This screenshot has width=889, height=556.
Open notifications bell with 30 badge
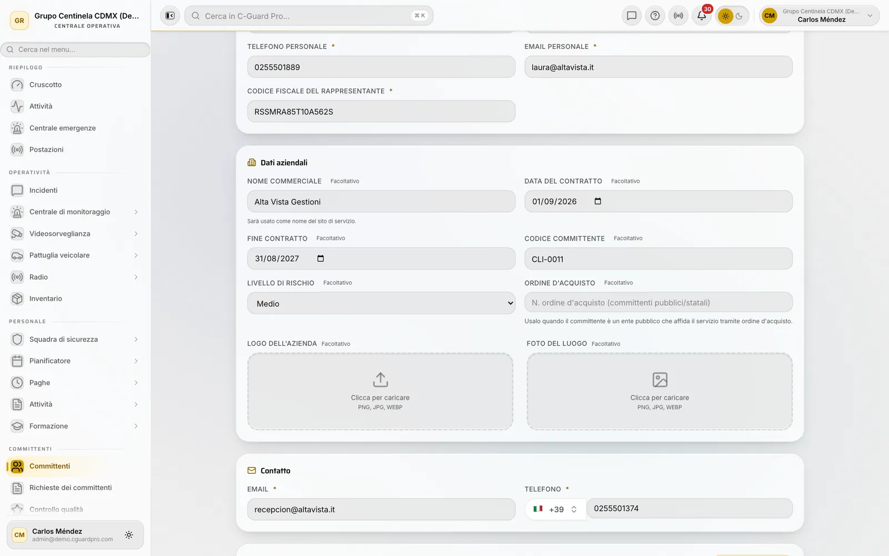pyautogui.click(x=702, y=16)
